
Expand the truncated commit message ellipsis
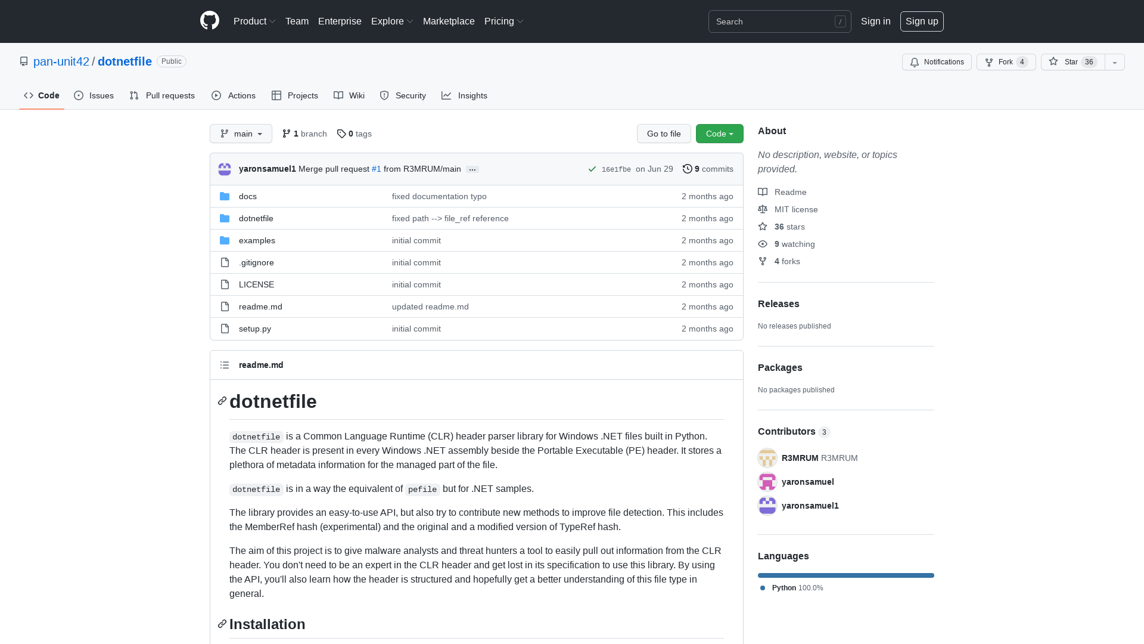coord(472,169)
